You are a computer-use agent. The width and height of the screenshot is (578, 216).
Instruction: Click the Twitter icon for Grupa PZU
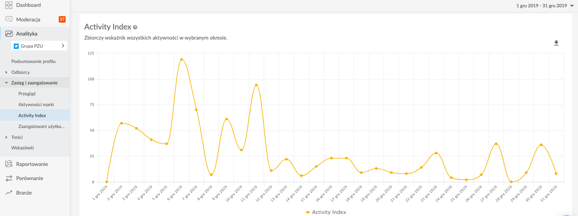click(16, 46)
